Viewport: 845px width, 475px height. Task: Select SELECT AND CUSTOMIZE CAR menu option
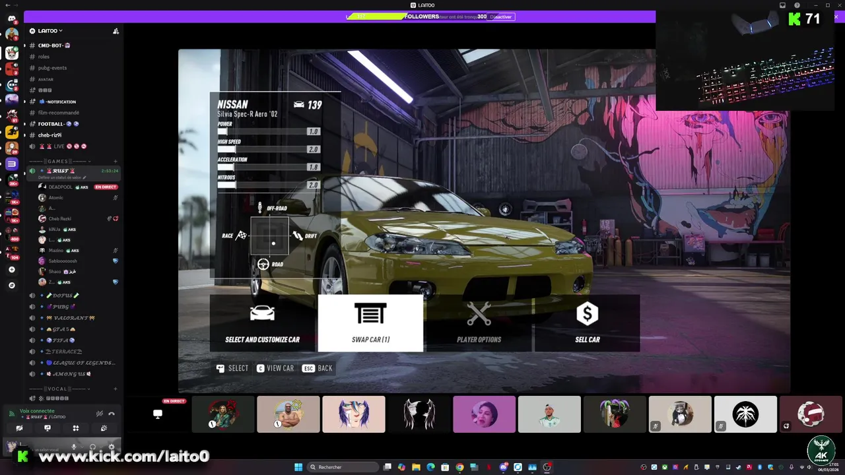pos(263,323)
